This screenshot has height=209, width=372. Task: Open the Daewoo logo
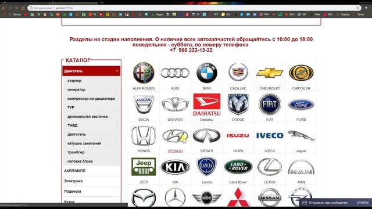[x=175, y=105]
